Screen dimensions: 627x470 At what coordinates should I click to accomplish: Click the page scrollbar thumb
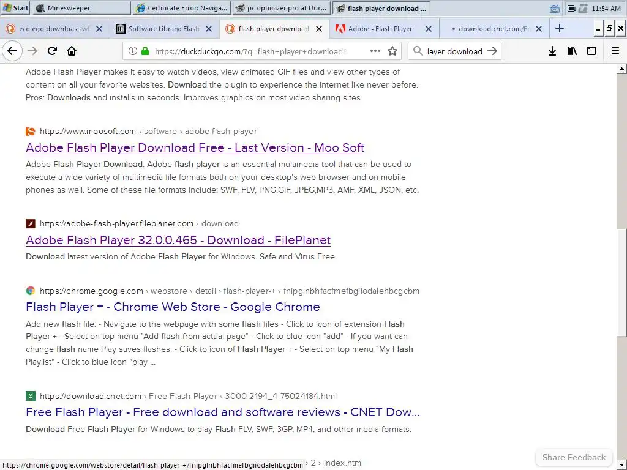pyautogui.click(x=621, y=283)
